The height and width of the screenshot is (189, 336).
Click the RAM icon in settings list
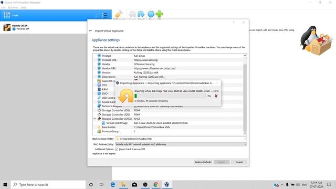pyautogui.click(x=99, y=89)
